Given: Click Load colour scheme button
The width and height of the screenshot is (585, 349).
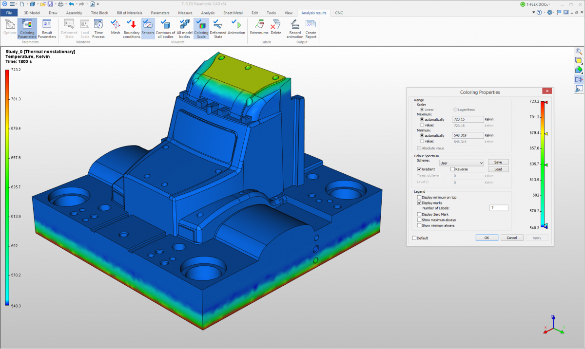Looking at the screenshot, I should tap(498, 169).
